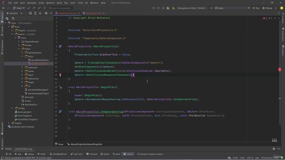Click the AAuraProjectile breadcrumb
The height and width of the screenshot is (160, 285).
pos(85,144)
